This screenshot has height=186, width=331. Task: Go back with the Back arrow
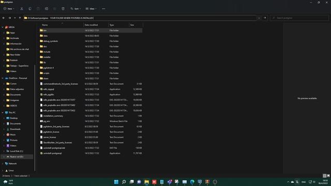coord(4,18)
